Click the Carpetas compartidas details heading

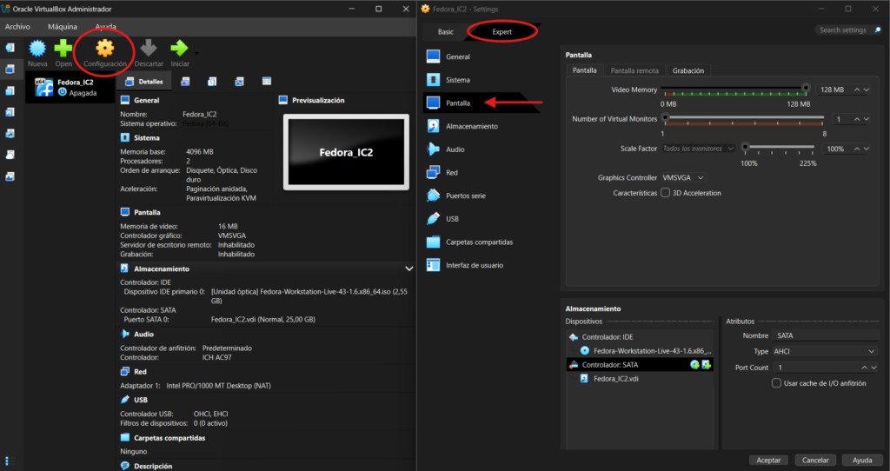tap(169, 438)
